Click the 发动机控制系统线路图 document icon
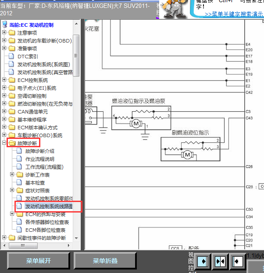Screen dimensions: 264x273 19,206
